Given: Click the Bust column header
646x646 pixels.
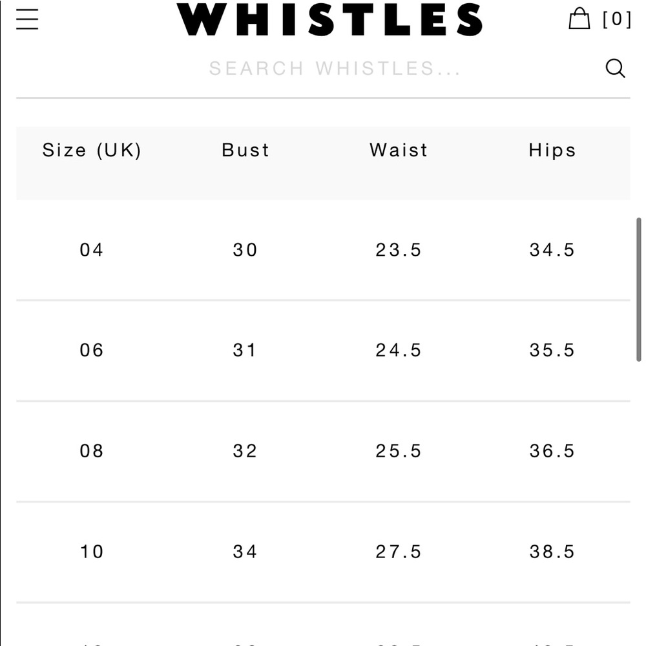Looking at the screenshot, I should pyautogui.click(x=245, y=151).
